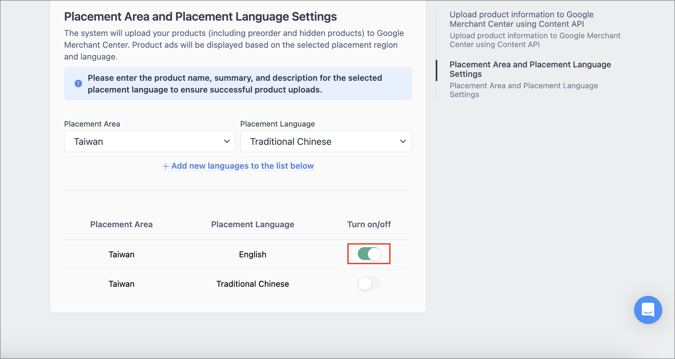Go to Upload product information sidebar heading
This screenshot has height=359, width=675.
point(521,19)
